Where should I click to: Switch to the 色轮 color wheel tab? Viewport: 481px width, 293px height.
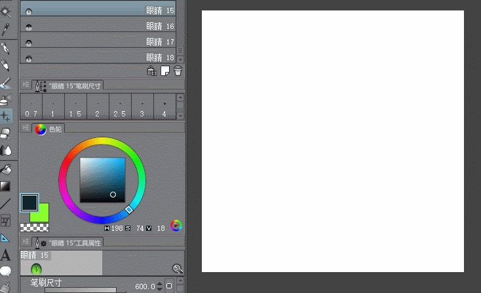(x=49, y=129)
